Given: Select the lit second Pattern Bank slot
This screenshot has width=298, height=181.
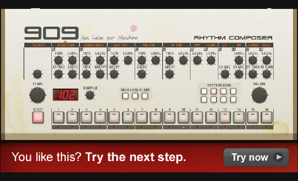Looking at the screenshot, I should click(214, 91).
